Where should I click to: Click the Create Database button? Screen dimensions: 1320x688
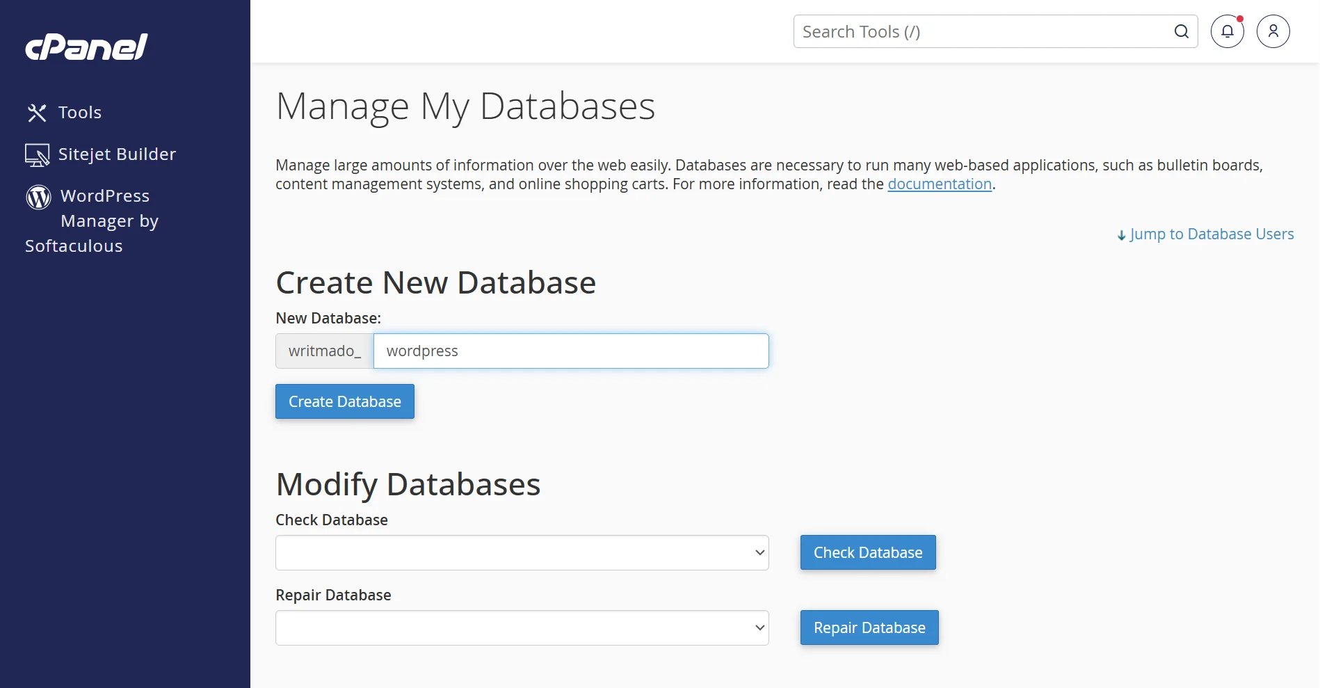[x=345, y=401]
